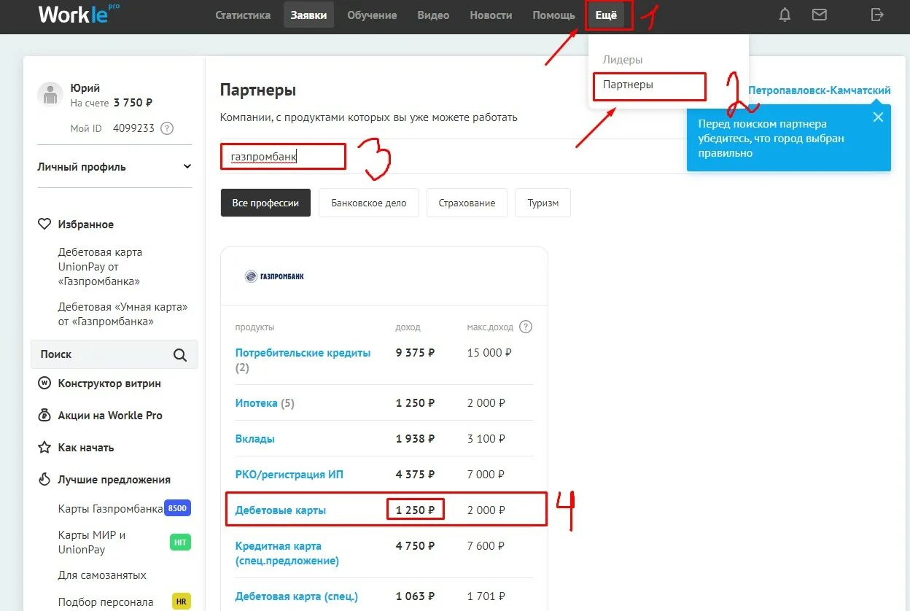Click the question mark next to макс.доход

click(526, 327)
